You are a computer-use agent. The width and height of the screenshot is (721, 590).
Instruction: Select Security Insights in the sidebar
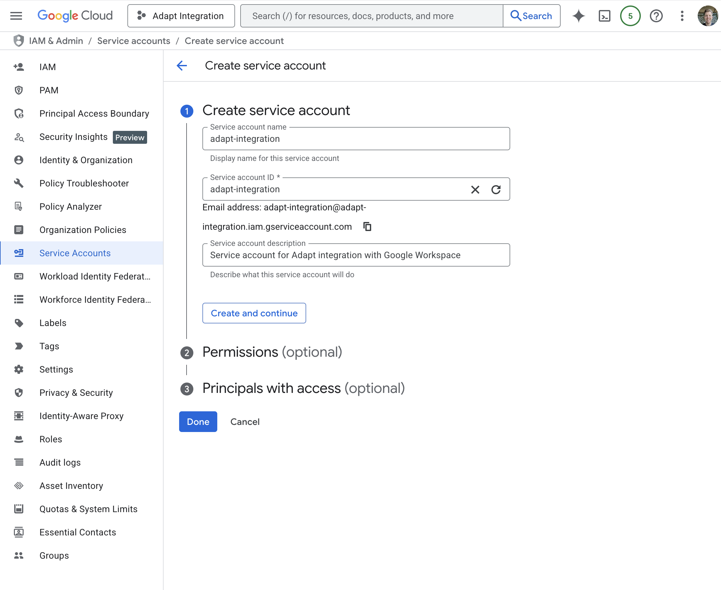coord(73,137)
